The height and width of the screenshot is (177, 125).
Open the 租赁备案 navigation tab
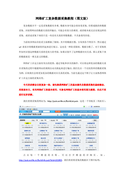pos(78,115)
